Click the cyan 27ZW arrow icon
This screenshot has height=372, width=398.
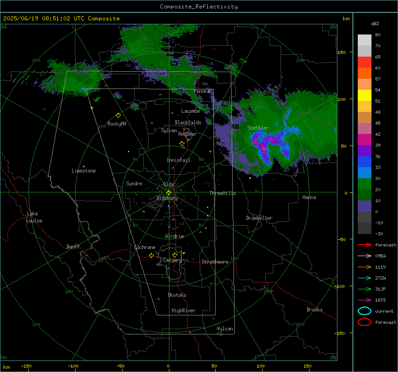[x=364, y=278]
